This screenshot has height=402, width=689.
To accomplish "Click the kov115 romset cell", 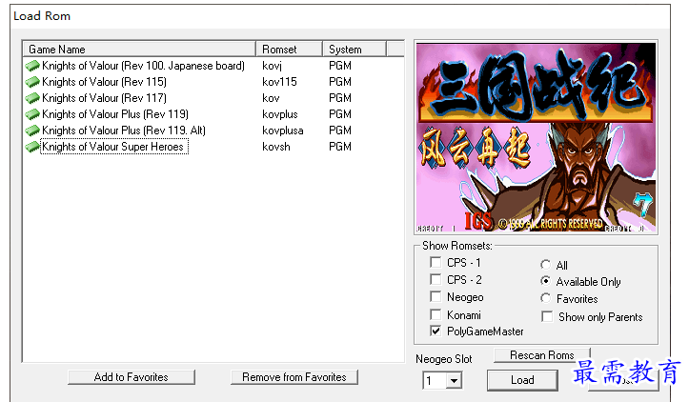I will pos(279,82).
